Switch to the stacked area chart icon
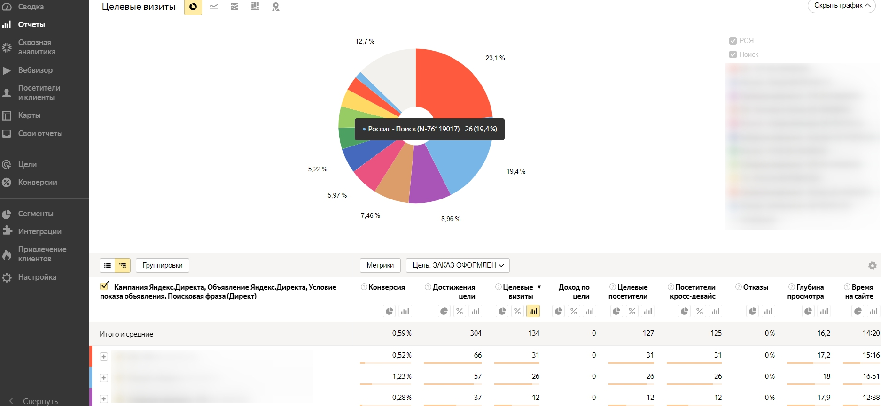Image resolution: width=881 pixels, height=406 pixels. pyautogui.click(x=234, y=7)
